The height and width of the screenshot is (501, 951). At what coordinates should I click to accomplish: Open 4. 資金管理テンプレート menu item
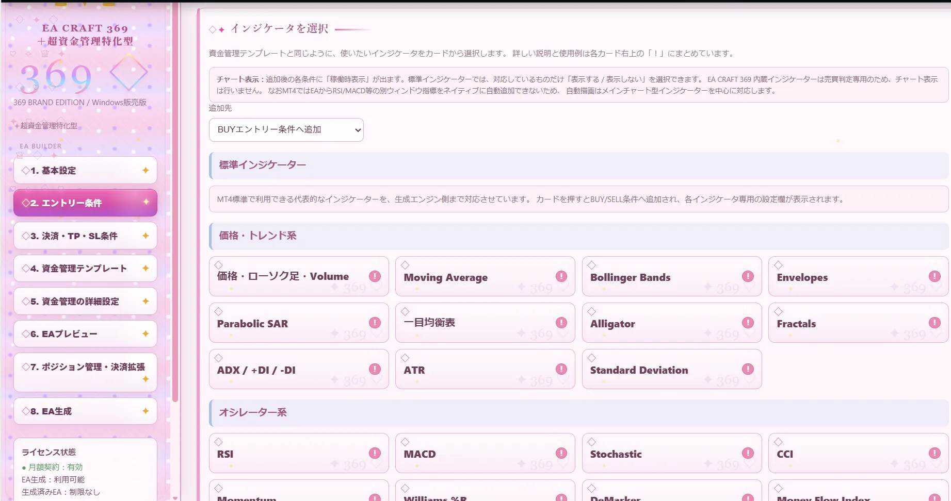pyautogui.click(x=85, y=268)
